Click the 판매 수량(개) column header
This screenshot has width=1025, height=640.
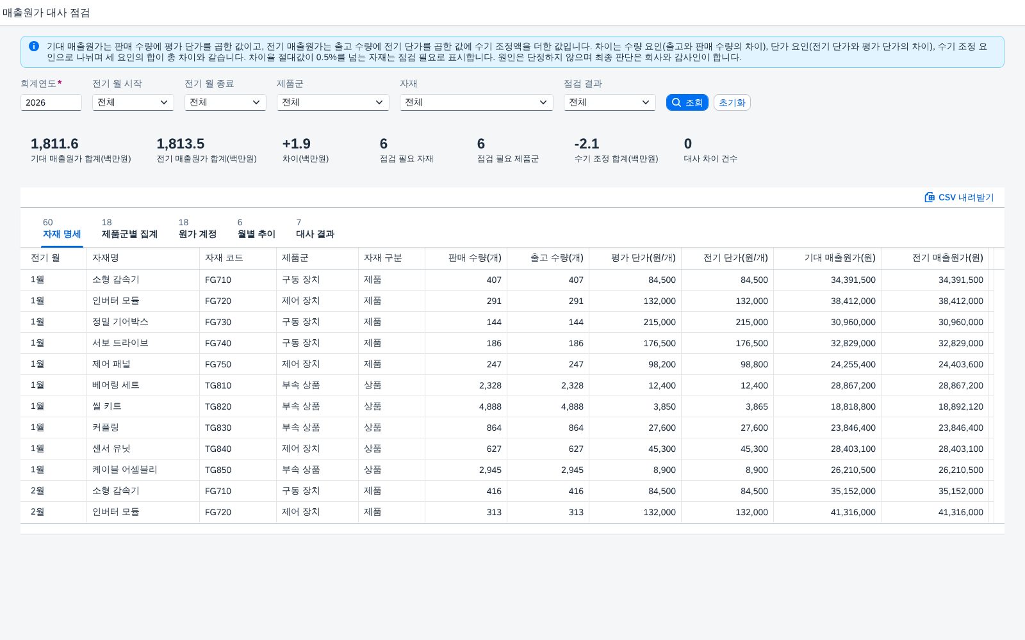coord(466,258)
